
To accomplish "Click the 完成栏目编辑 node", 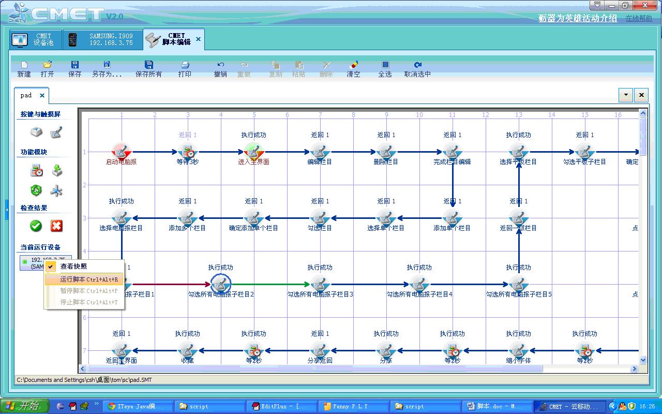I will pos(453,151).
